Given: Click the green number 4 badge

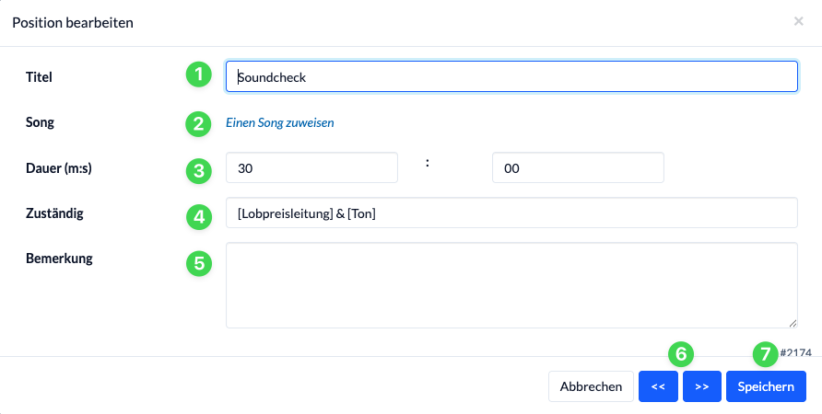Looking at the screenshot, I should [199, 217].
